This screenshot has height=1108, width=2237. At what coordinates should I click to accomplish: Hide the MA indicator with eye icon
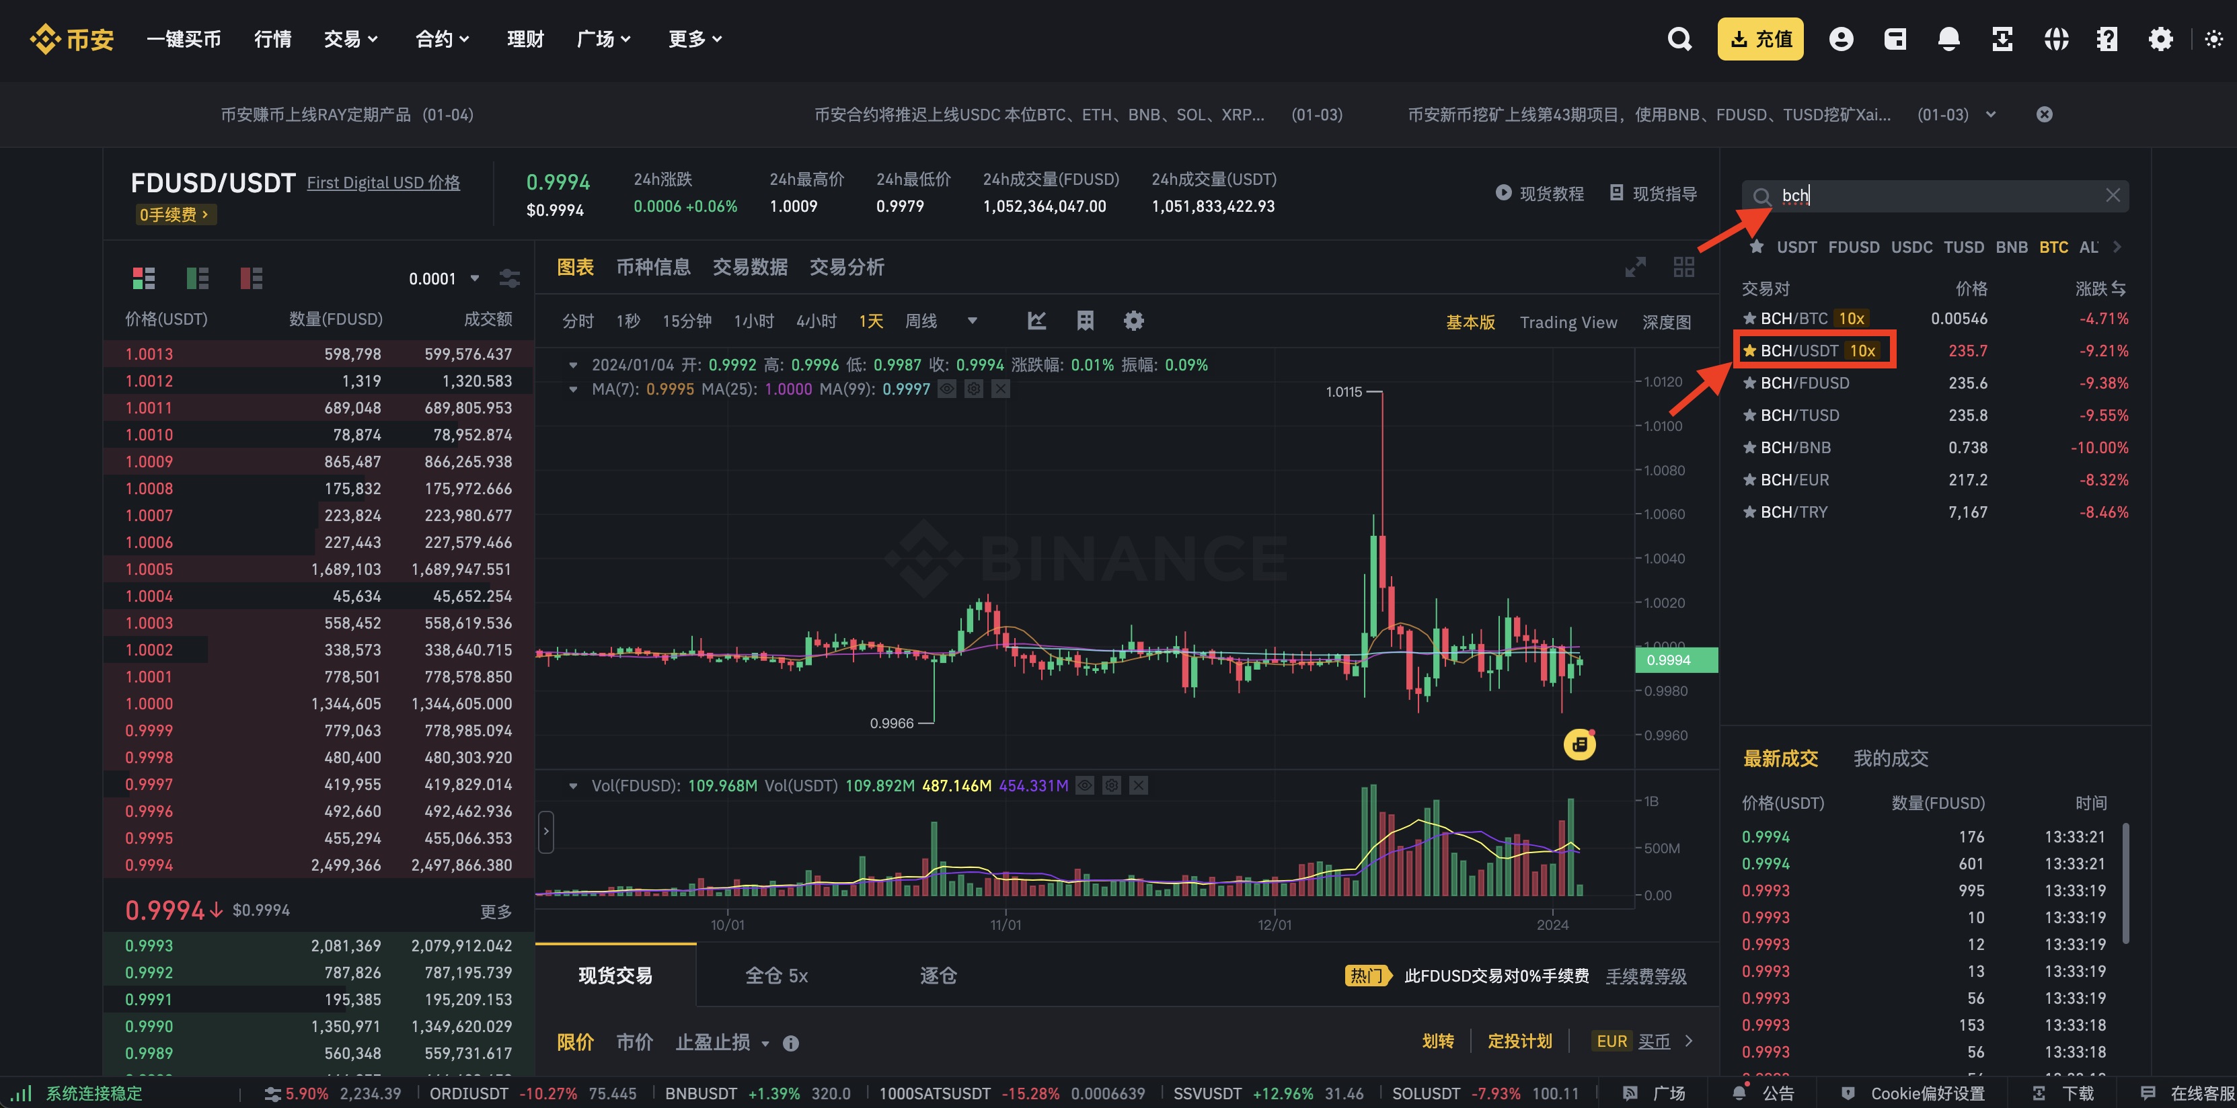[x=946, y=389]
